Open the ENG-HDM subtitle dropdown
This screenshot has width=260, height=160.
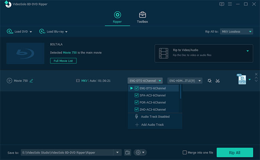185,81
